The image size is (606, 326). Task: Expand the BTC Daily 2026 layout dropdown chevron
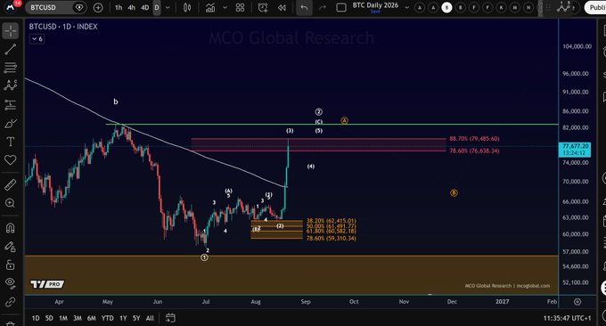[x=406, y=7]
